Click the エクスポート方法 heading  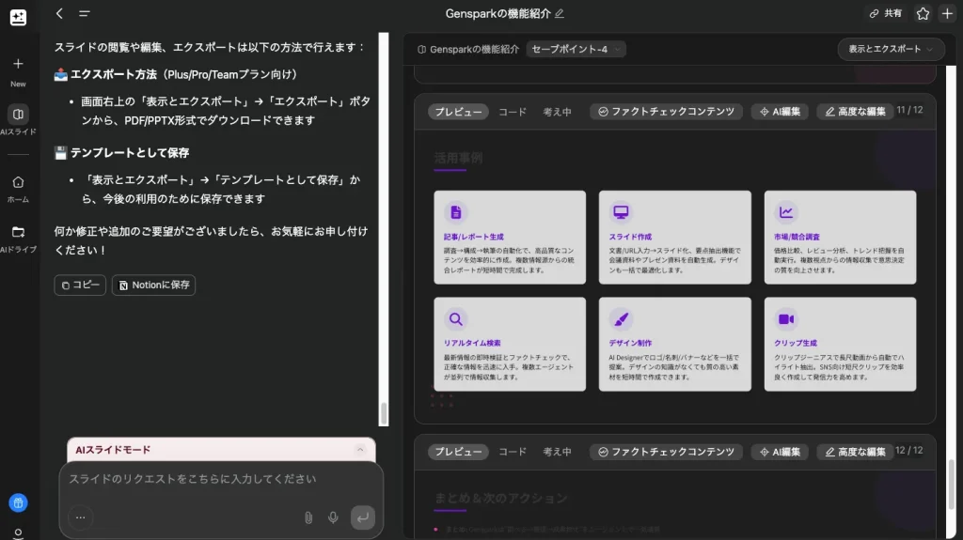tap(114, 74)
